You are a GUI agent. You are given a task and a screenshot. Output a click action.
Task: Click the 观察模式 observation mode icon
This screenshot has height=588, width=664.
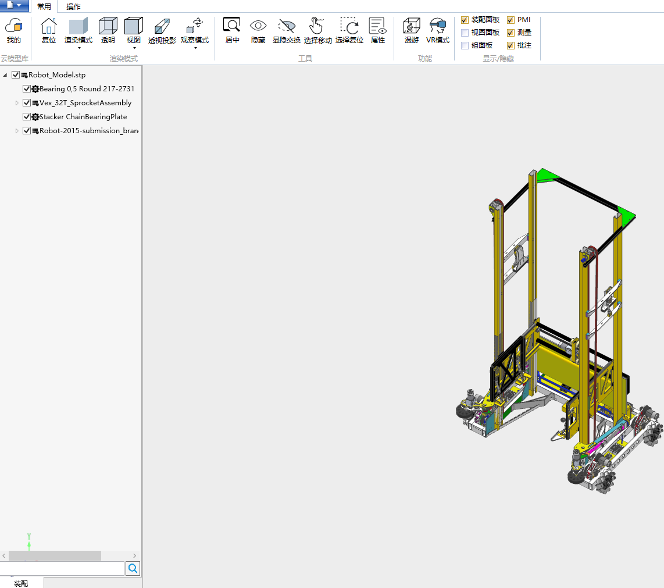coord(195,26)
